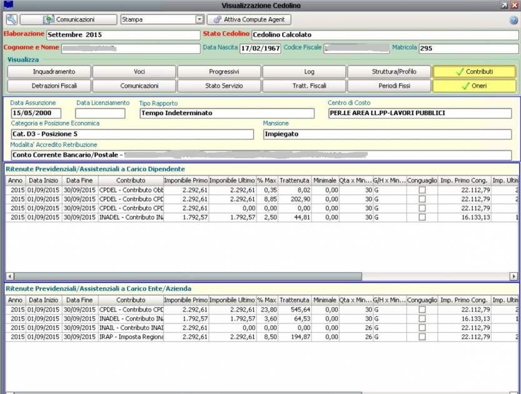
Task: Click Attiva Compute Agent button
Action: coord(248,20)
